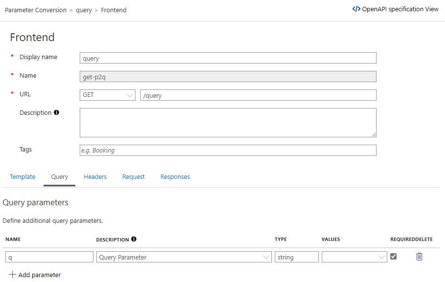Screen dimensions: 445x282
Task: Click the info icon beside DESCRIPTION column header
Action: tap(134, 239)
